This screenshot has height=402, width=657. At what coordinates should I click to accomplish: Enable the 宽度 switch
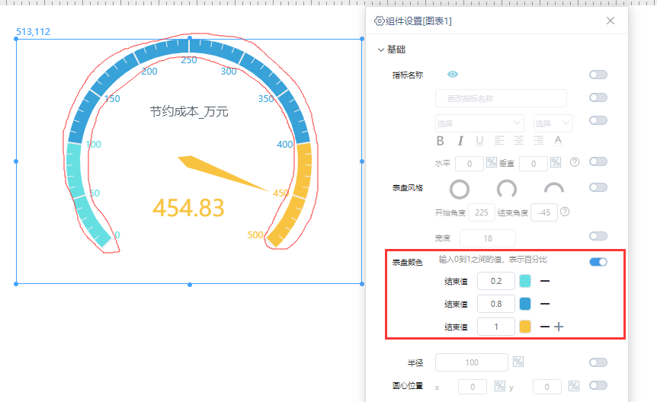click(598, 236)
